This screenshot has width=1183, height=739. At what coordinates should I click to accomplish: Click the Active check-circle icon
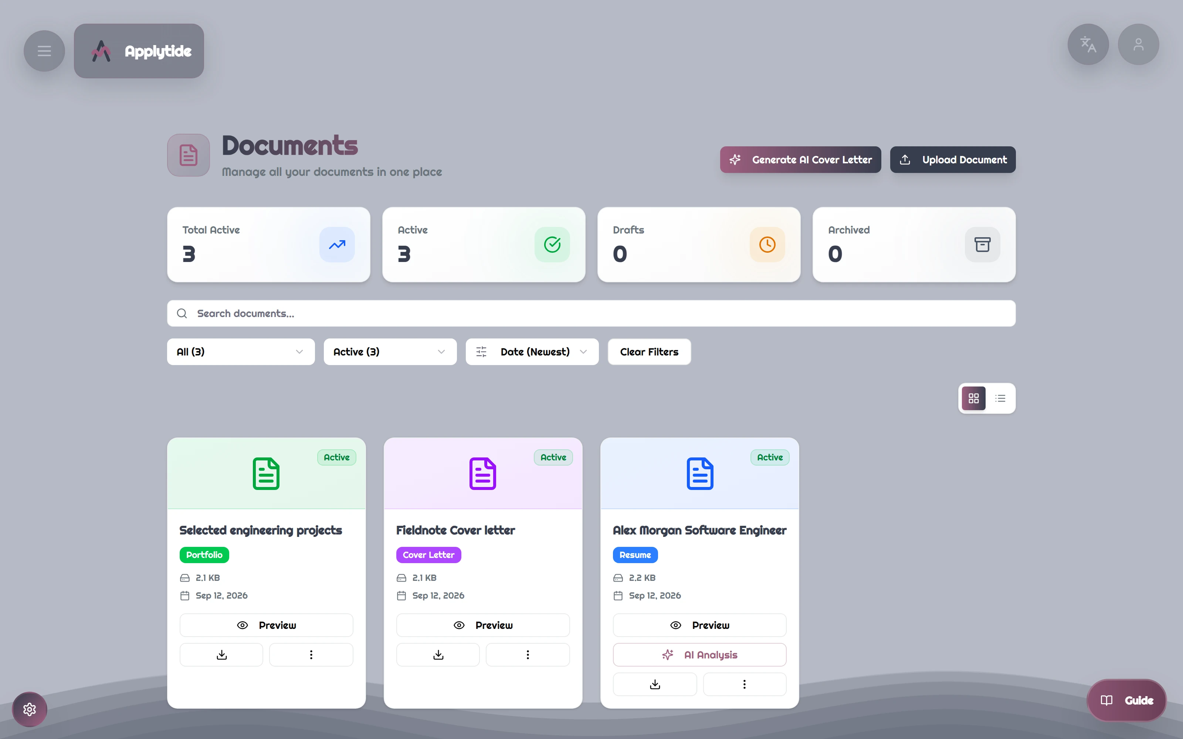point(552,244)
